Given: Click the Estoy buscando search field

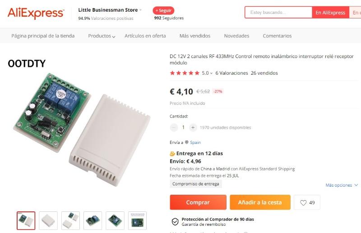Looking at the screenshot, I should pos(278,13).
